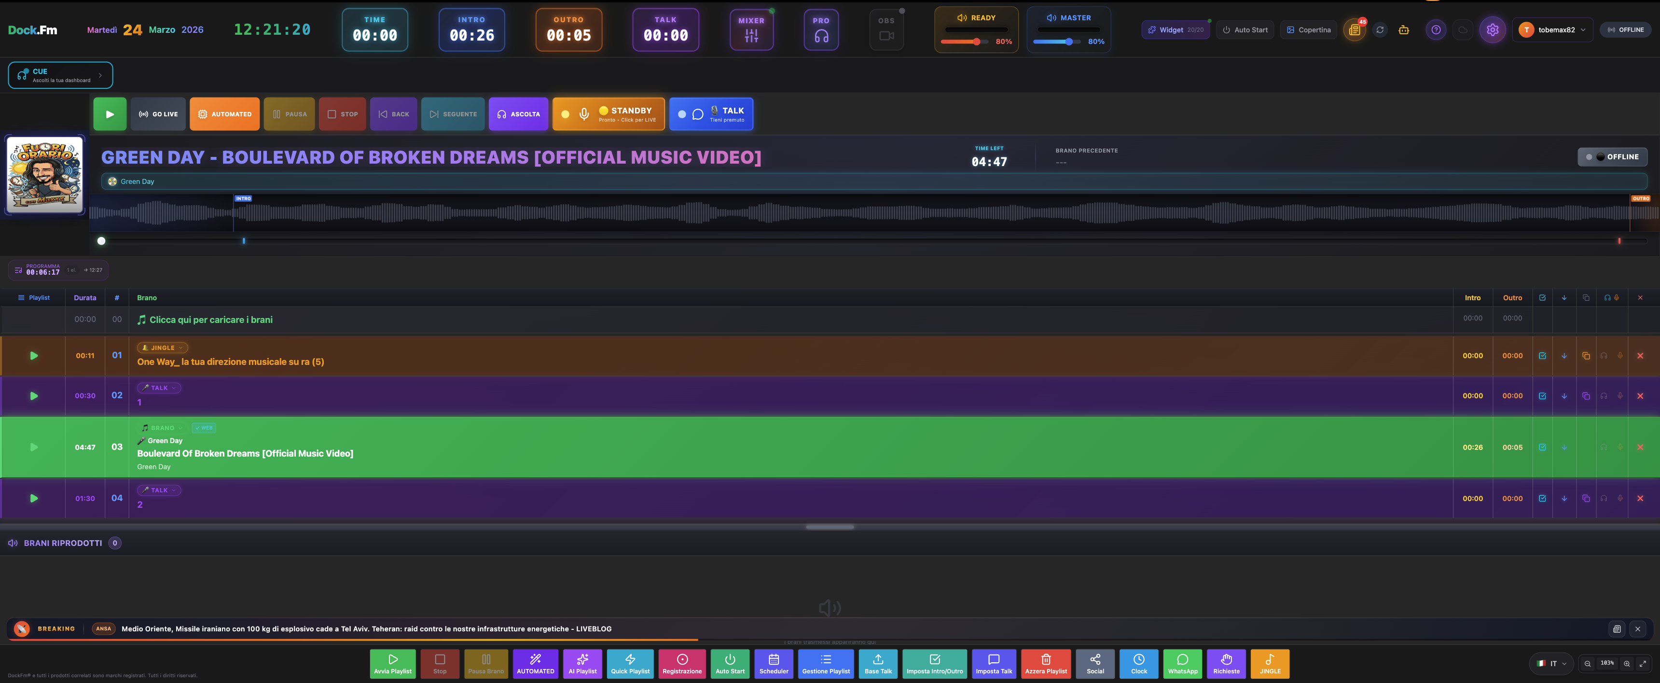
Task: Toggle the TALK row 04 checkbox
Action: (x=1542, y=498)
